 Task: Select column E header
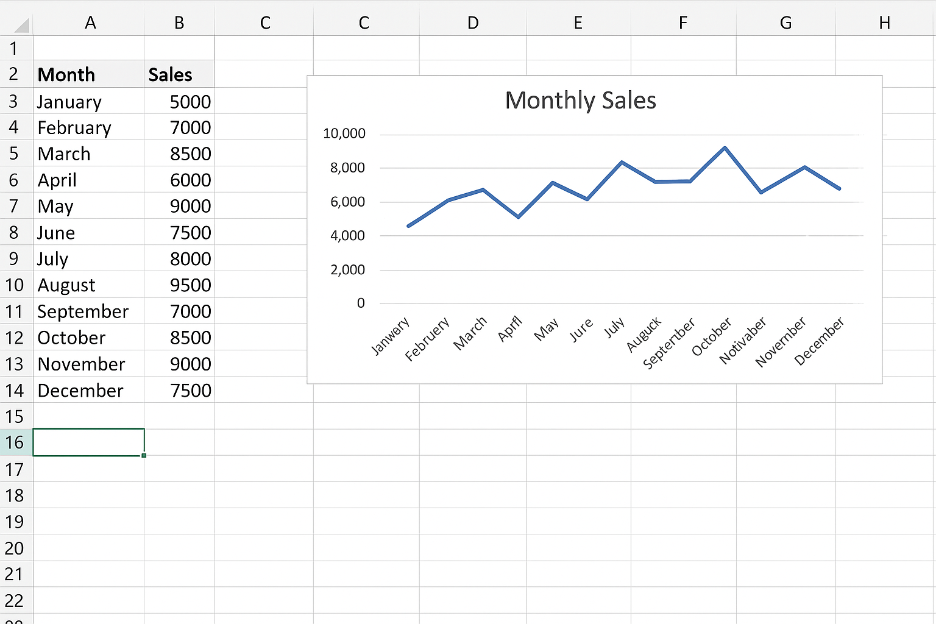click(x=578, y=23)
